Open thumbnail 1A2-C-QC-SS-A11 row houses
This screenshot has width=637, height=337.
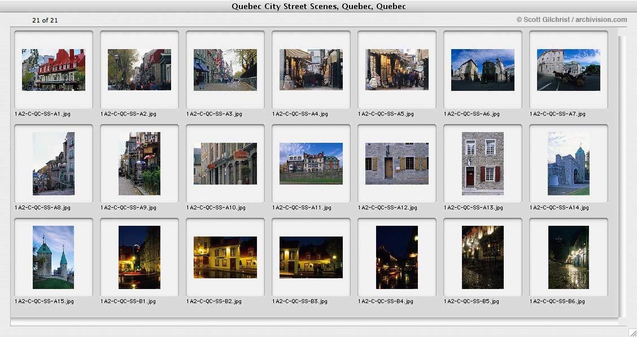tap(311, 164)
